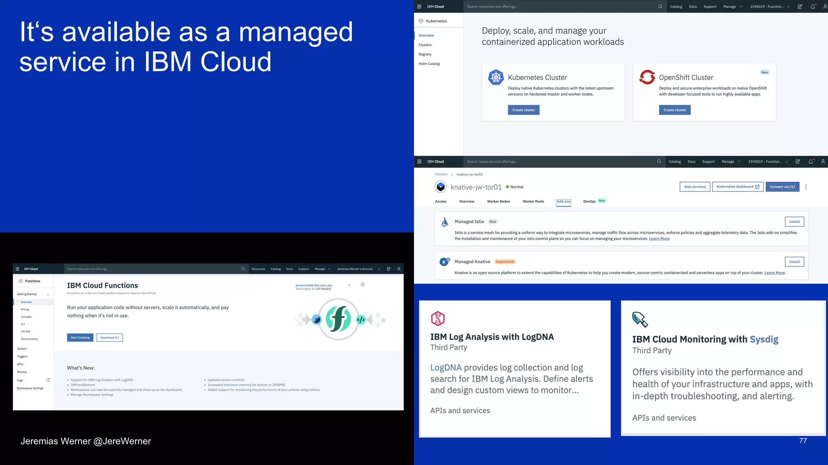This screenshot has width=828, height=465.
Task: Click search magnifier icon in Functions window
Action: [243, 269]
